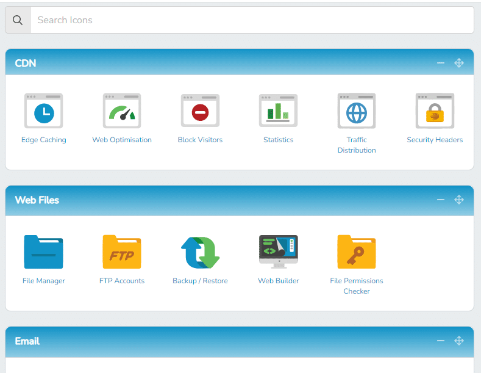Launch the File Manager folder icon
The height and width of the screenshot is (373, 481).
(43, 252)
